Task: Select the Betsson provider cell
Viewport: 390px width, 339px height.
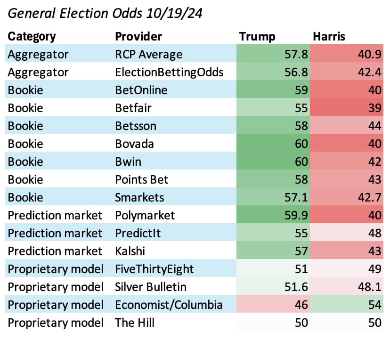Action: pos(136,126)
